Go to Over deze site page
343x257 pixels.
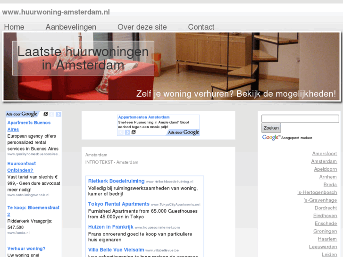pyautogui.click(x=142, y=27)
